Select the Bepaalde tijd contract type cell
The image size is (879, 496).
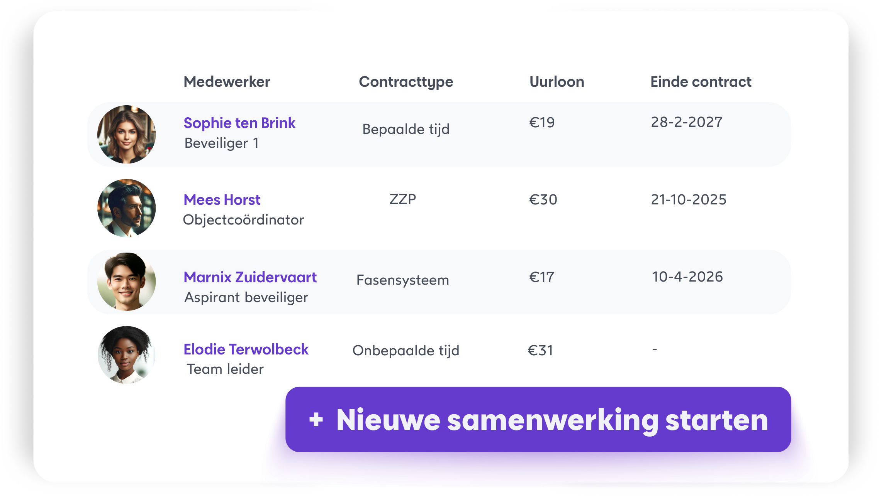pos(406,129)
